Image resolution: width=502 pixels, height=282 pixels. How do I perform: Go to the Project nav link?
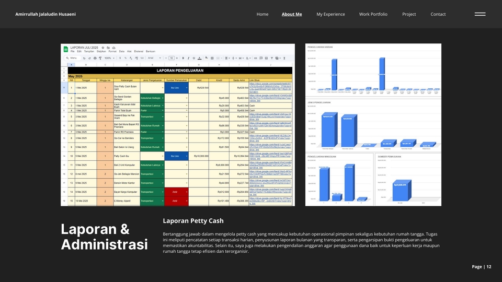[409, 14]
